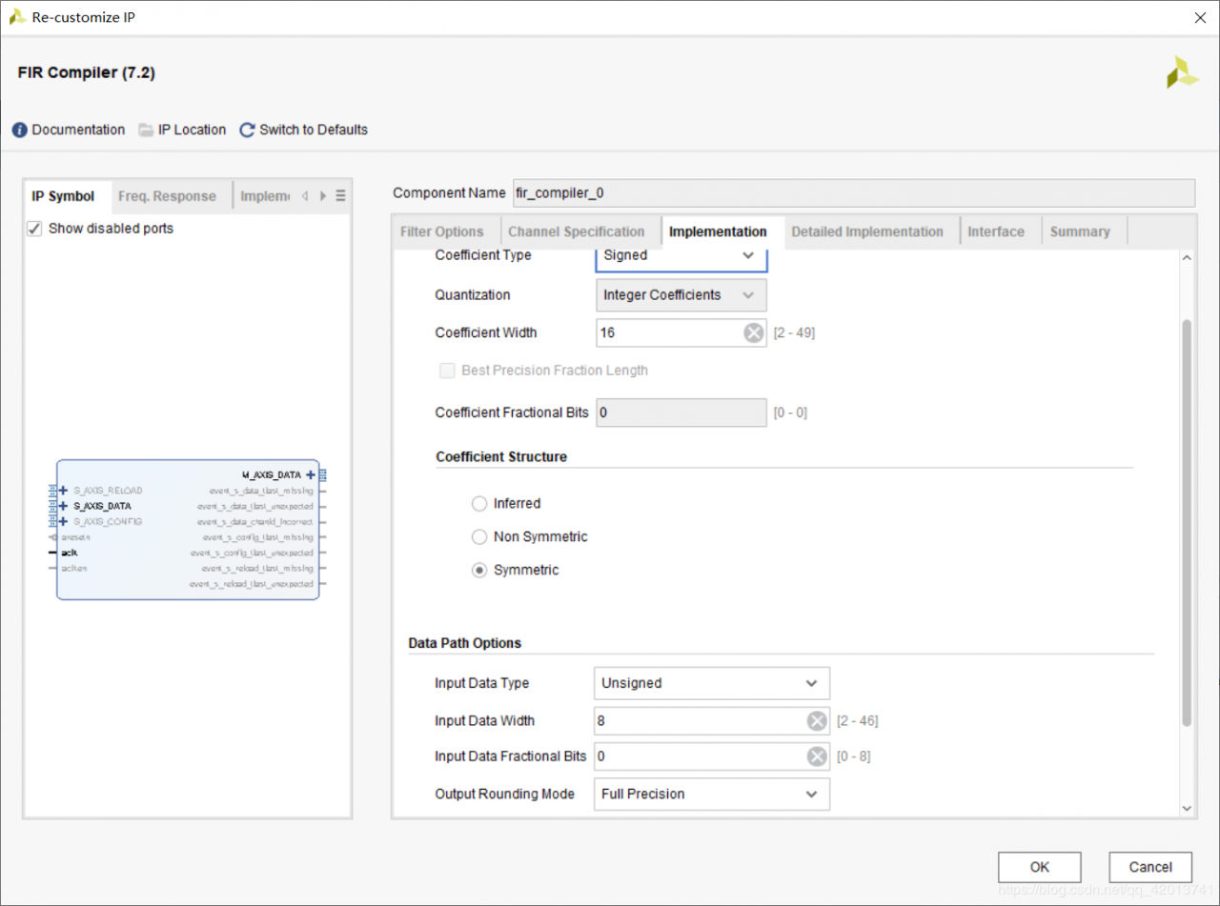Click the vertical scrollbar thumb in settings pane

1187,522
